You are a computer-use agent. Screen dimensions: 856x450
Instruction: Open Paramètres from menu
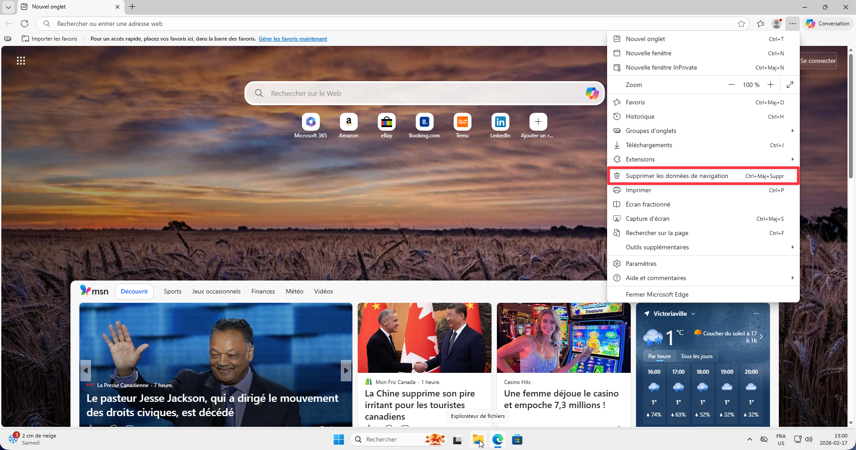(x=703, y=264)
